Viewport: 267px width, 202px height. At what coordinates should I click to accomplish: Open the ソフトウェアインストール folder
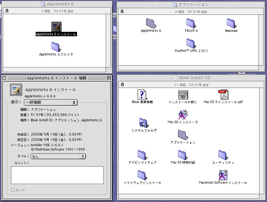pyautogui.click(x=142, y=175)
